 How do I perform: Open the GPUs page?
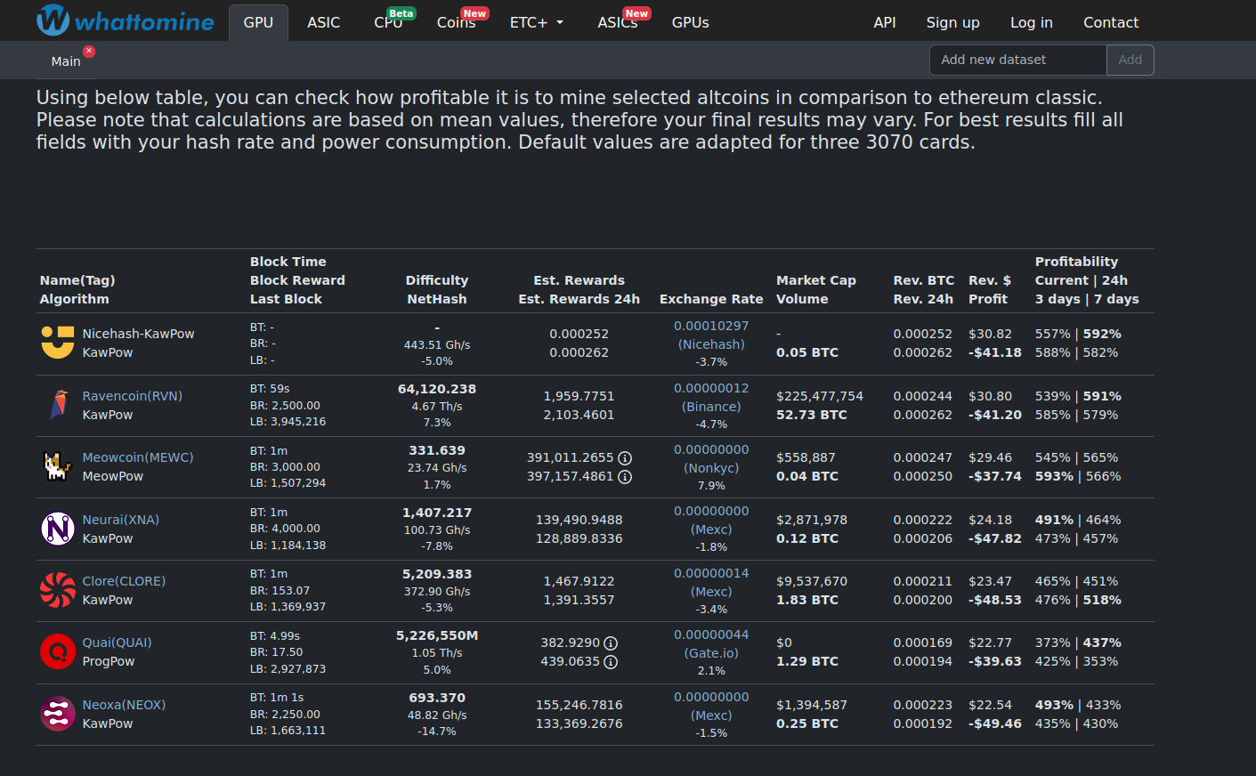point(691,22)
